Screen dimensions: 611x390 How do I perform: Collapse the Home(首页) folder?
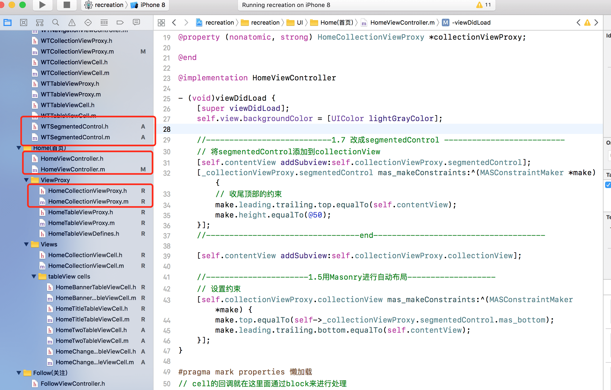pyautogui.click(x=18, y=148)
